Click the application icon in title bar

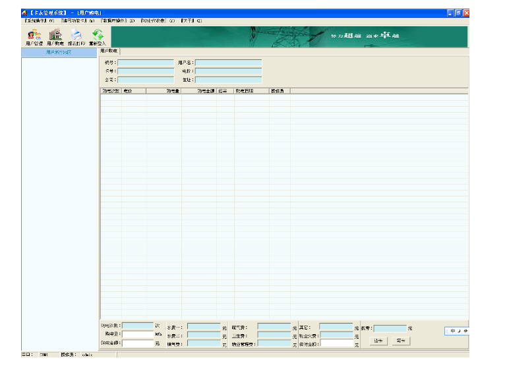click(24, 13)
